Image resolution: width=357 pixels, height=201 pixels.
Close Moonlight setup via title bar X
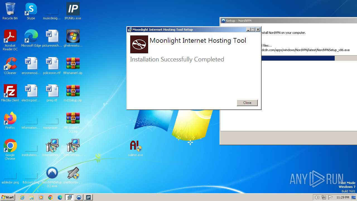pos(258,30)
